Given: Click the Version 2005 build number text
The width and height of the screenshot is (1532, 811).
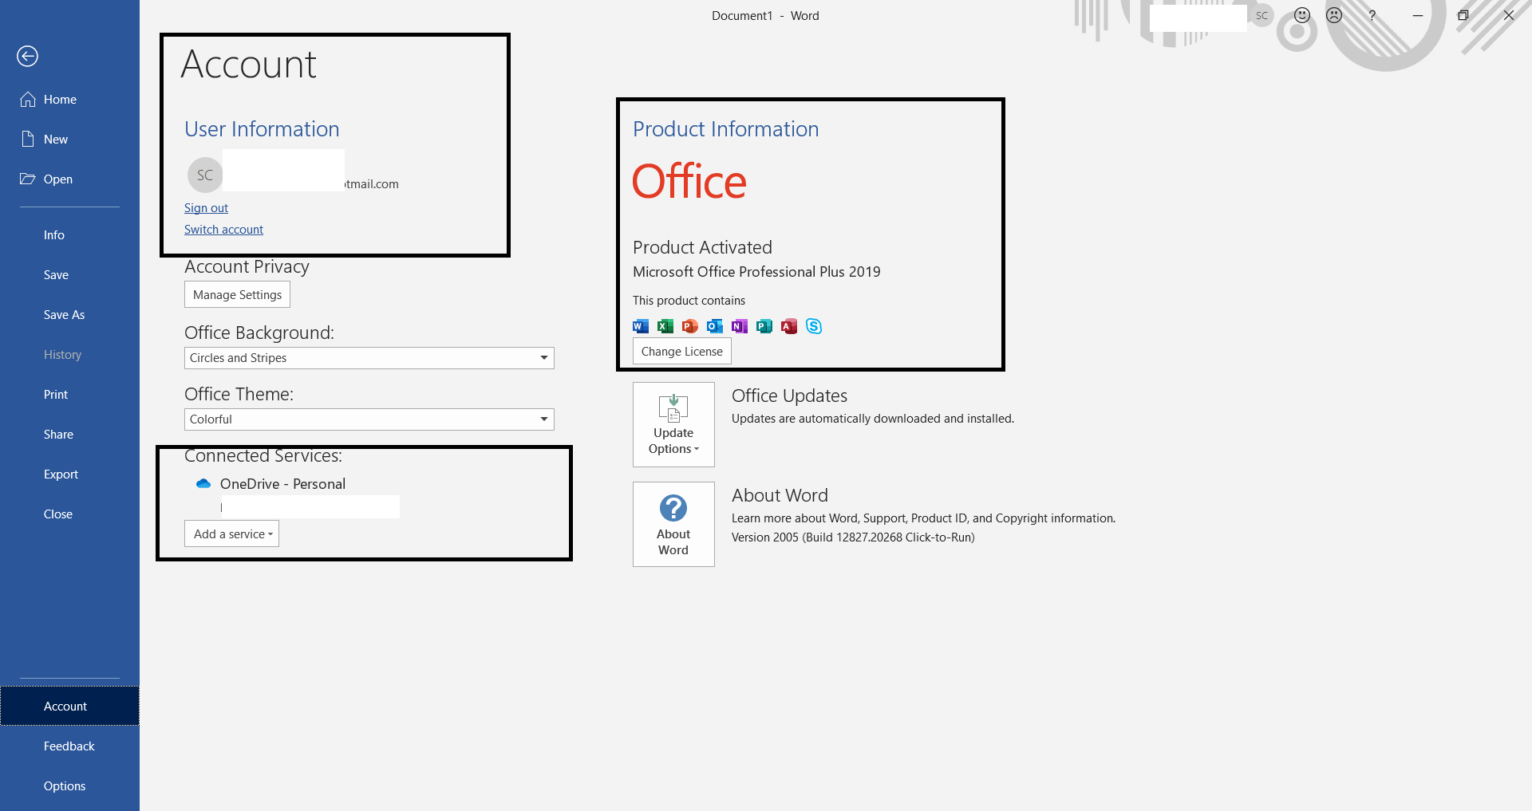Looking at the screenshot, I should tap(853, 537).
